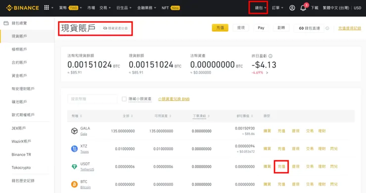Image resolution: width=366 pixels, height=193 pixels.
Task: Toggle 隱藏資產估值 eye icon
Action: coord(105,28)
